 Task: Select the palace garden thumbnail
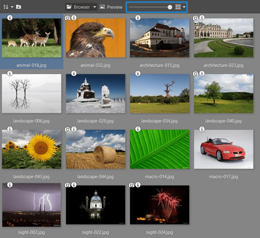(223, 38)
